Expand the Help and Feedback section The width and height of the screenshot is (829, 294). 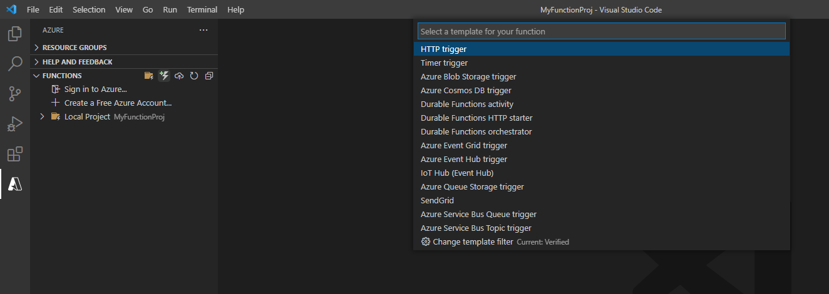[36, 62]
